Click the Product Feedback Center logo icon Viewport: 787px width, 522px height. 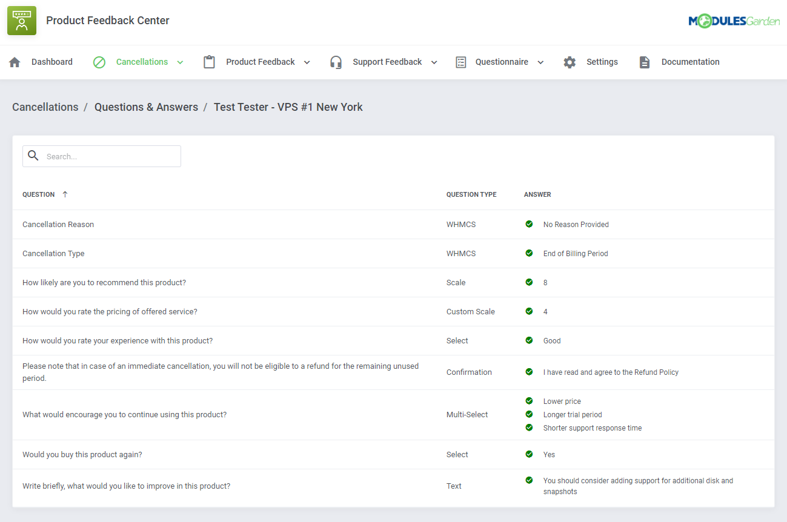click(x=21, y=20)
